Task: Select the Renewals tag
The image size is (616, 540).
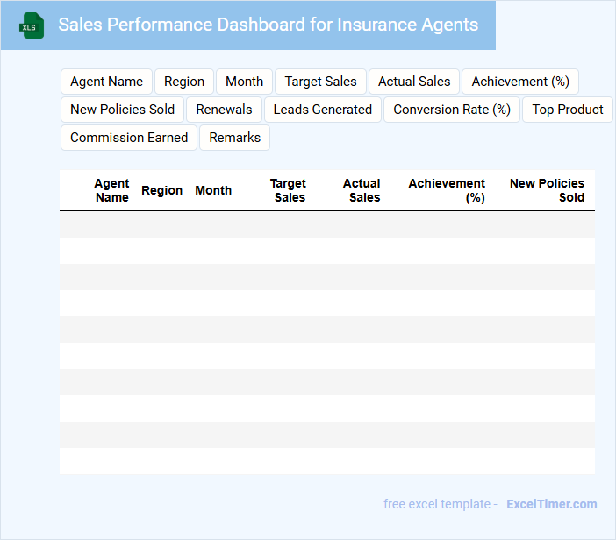Action: click(x=224, y=110)
